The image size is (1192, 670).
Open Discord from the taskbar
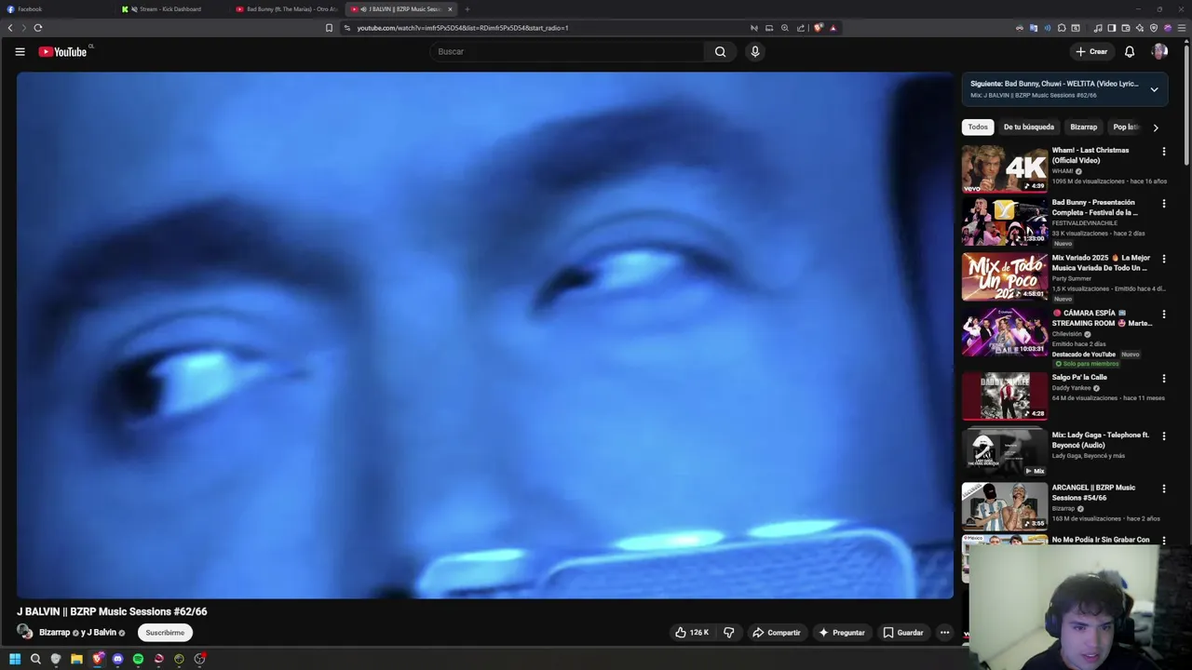(117, 659)
